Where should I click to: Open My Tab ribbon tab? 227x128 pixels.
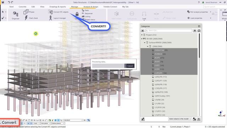(x=125, y=7)
